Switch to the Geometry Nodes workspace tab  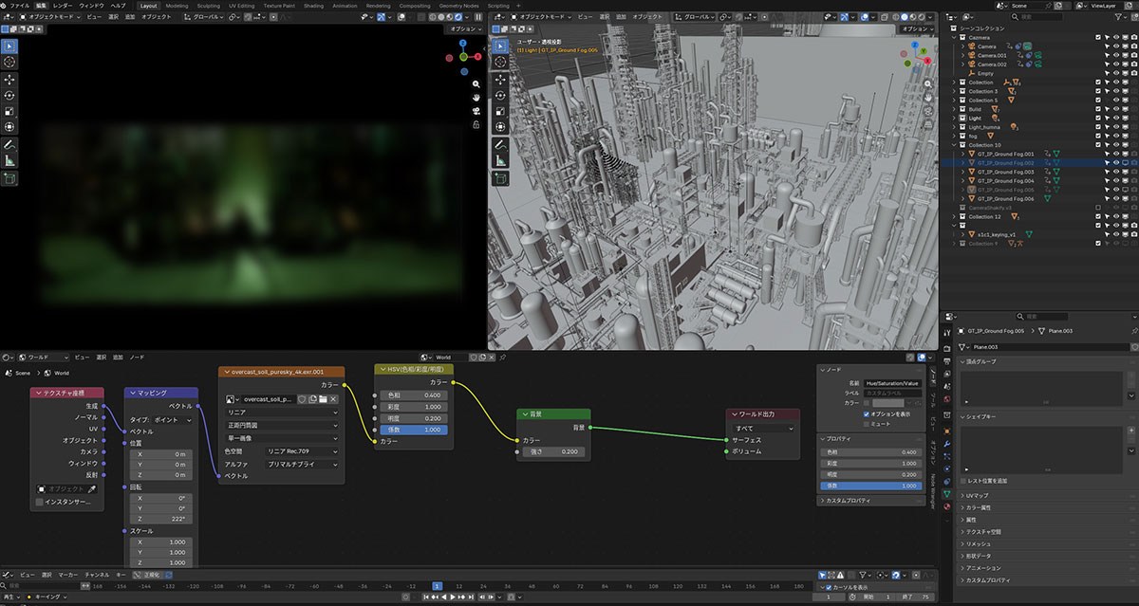459,5
